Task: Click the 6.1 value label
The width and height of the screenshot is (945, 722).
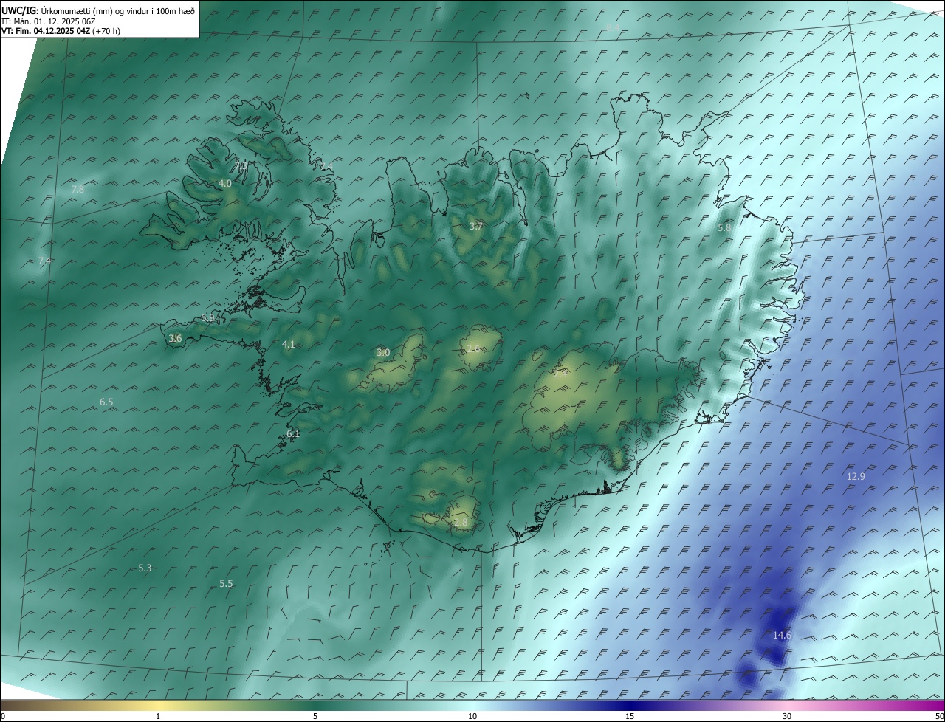Action: point(293,434)
